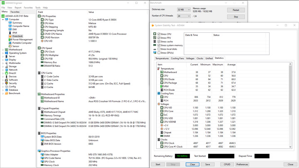
Task: Open the File menu
Action: 3,7
